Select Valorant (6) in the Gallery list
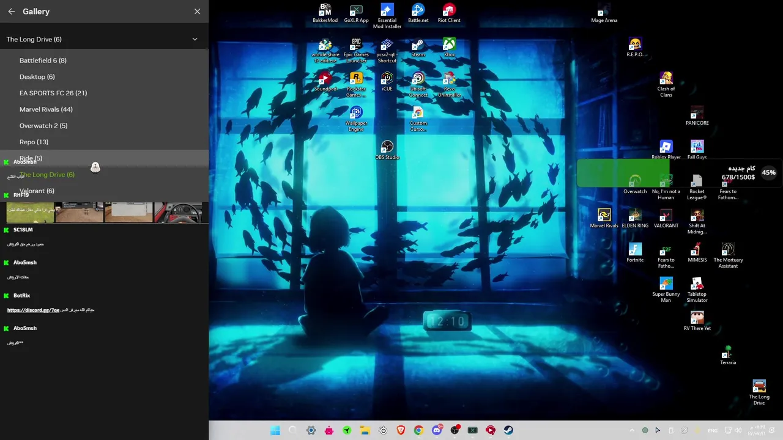This screenshot has width=783, height=440. [x=104, y=191]
